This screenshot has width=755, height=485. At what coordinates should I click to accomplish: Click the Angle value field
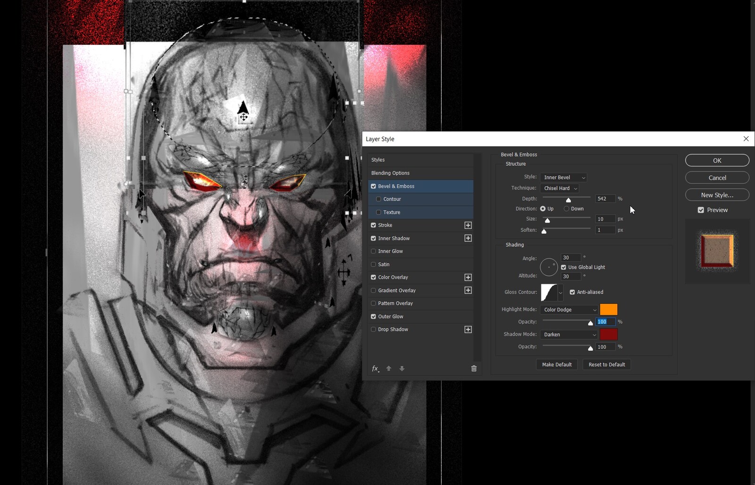[x=570, y=258]
